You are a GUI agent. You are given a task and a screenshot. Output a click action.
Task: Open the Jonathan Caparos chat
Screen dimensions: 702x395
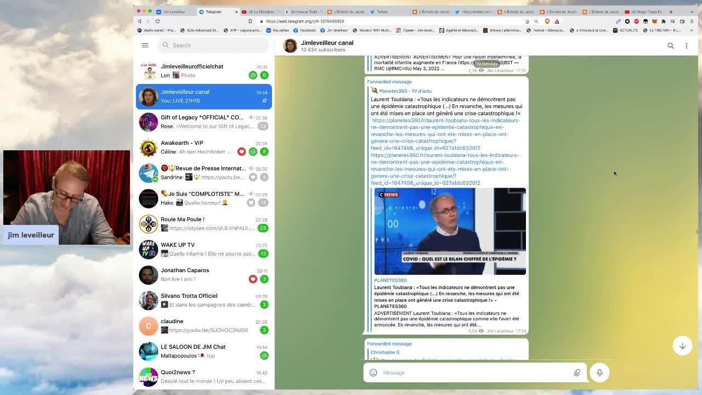click(x=203, y=275)
